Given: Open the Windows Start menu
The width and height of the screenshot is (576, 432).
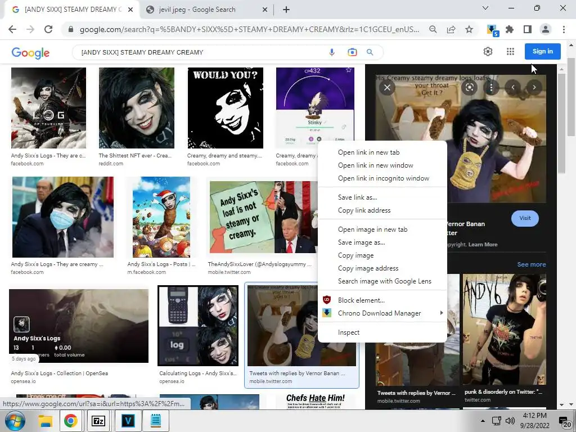Looking at the screenshot, I should pos(15,421).
